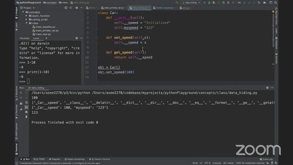The image size is (293, 165).
Task: Open the TODO tool window button
Action: tap(39, 159)
